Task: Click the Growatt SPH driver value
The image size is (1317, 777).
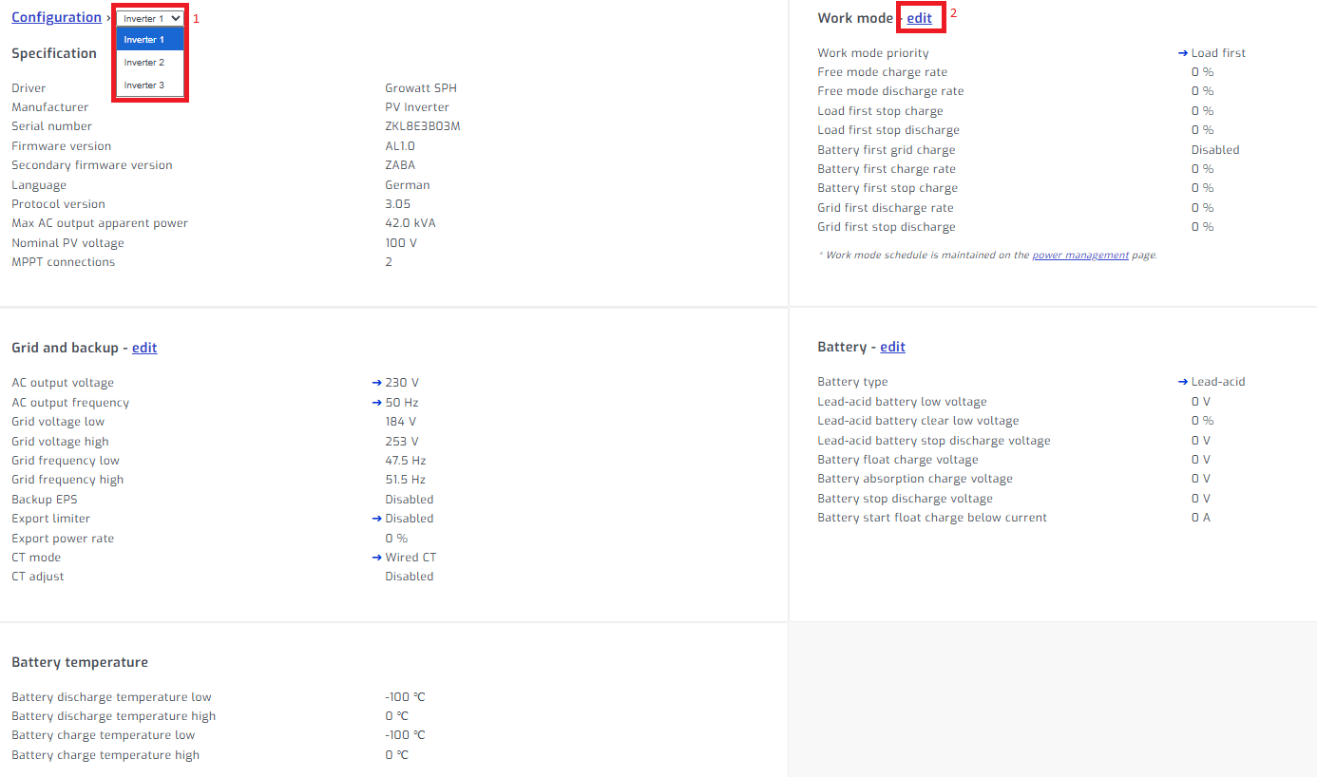Action: pos(421,88)
